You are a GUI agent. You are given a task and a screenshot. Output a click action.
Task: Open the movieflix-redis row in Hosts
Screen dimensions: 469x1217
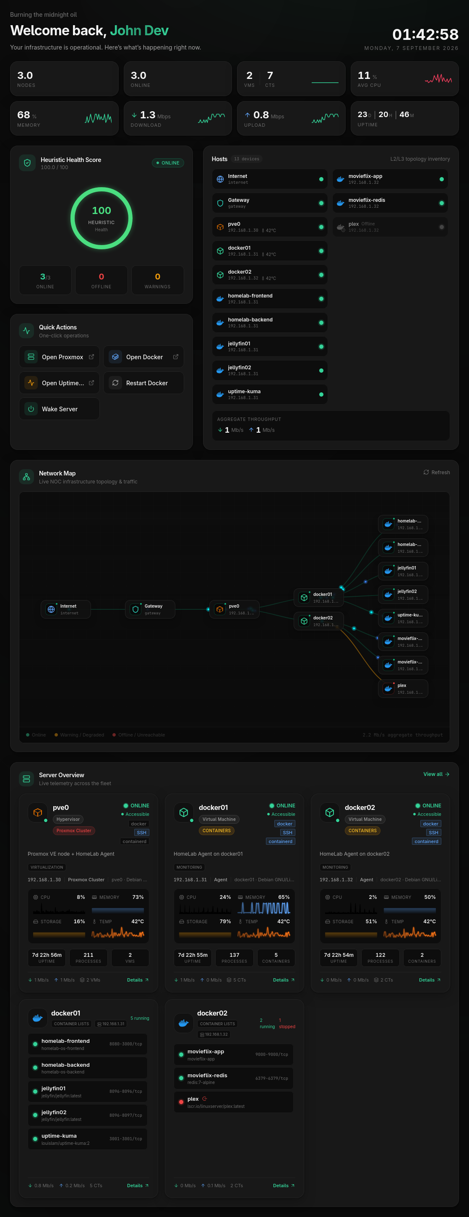click(390, 203)
